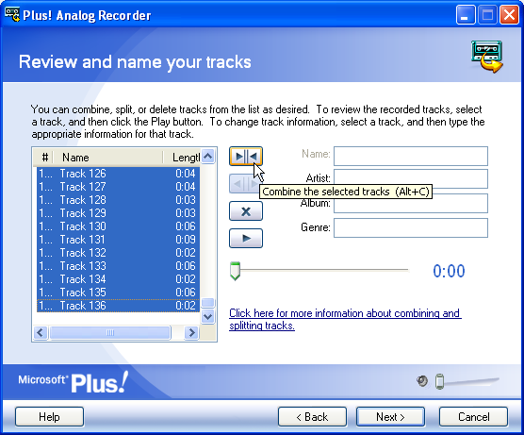524x435 pixels.
Task: Click the Next button
Action: [390, 417]
